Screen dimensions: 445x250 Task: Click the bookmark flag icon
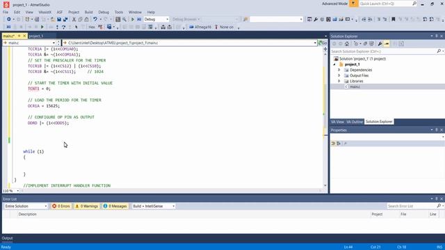point(394,19)
